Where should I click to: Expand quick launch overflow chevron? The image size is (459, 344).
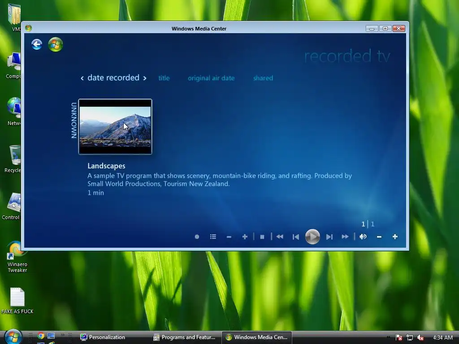coord(62,335)
